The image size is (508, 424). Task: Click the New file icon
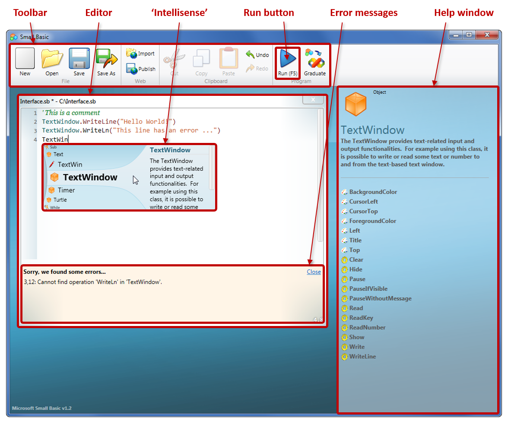[25, 59]
